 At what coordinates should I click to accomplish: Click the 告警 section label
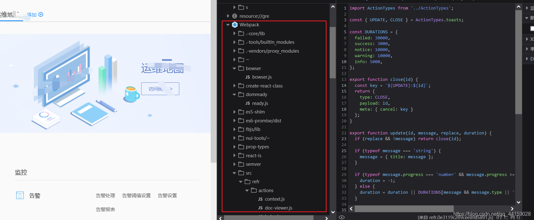click(35, 196)
